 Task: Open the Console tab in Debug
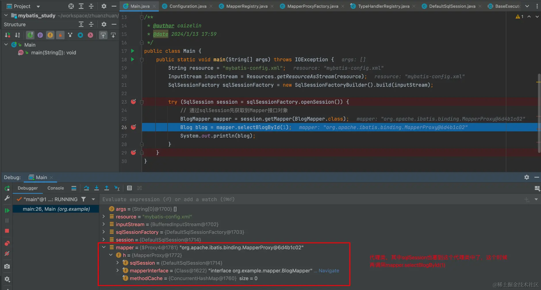coord(55,188)
